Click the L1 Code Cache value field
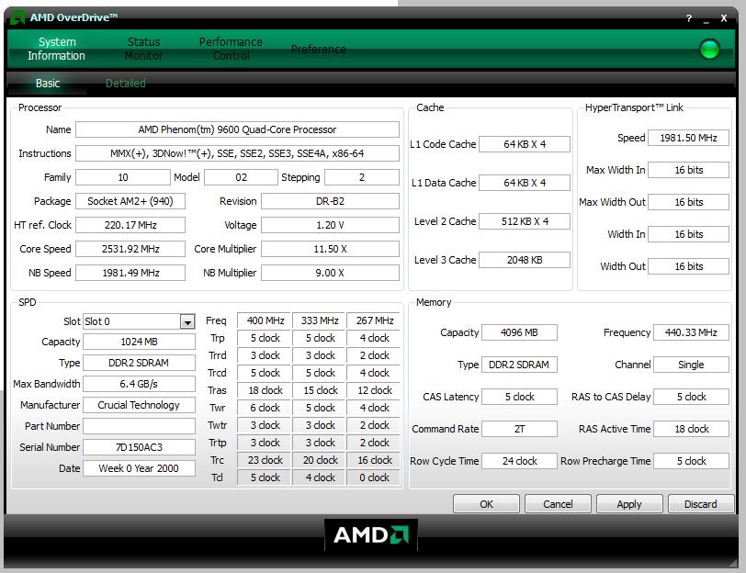 [525, 144]
